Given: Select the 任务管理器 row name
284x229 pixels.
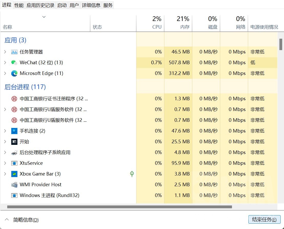Looking at the screenshot, I should [31, 52].
